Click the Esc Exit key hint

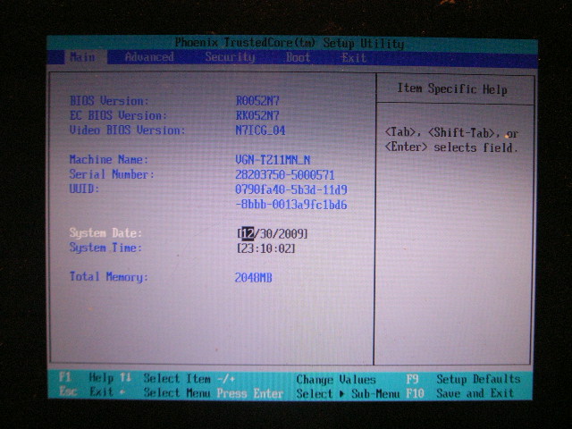86,392
